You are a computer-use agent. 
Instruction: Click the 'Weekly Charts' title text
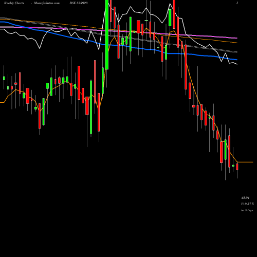(14, 3)
